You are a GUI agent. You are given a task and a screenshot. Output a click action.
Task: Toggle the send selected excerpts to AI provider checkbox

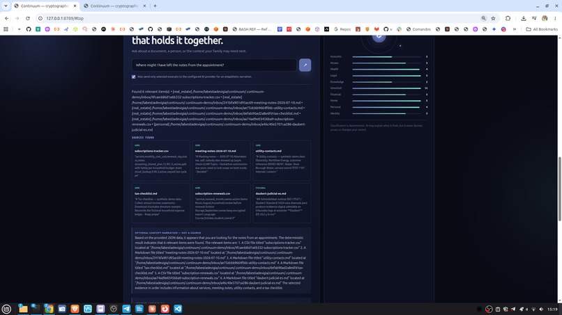pyautogui.click(x=134, y=76)
